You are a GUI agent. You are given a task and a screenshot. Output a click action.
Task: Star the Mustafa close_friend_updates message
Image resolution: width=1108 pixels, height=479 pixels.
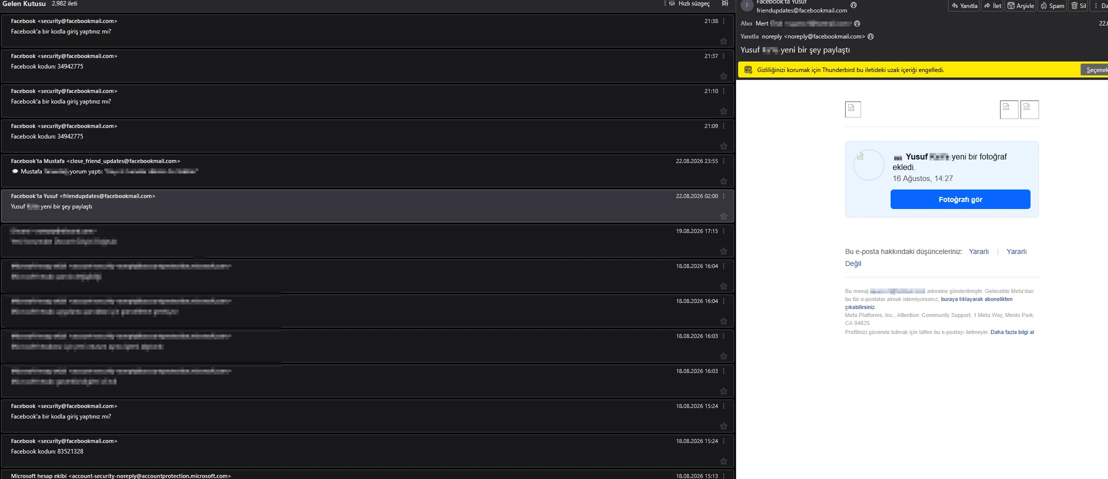pos(724,181)
